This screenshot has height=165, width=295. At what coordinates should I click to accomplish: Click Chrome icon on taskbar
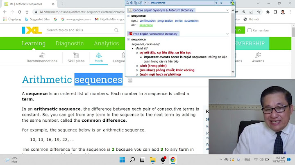[x=173, y=160]
